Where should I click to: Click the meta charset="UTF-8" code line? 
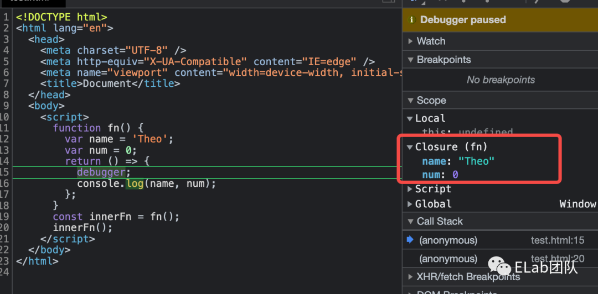point(114,50)
